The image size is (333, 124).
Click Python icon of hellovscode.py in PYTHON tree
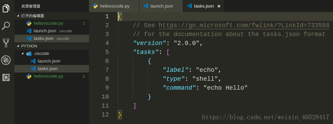(x=29, y=76)
